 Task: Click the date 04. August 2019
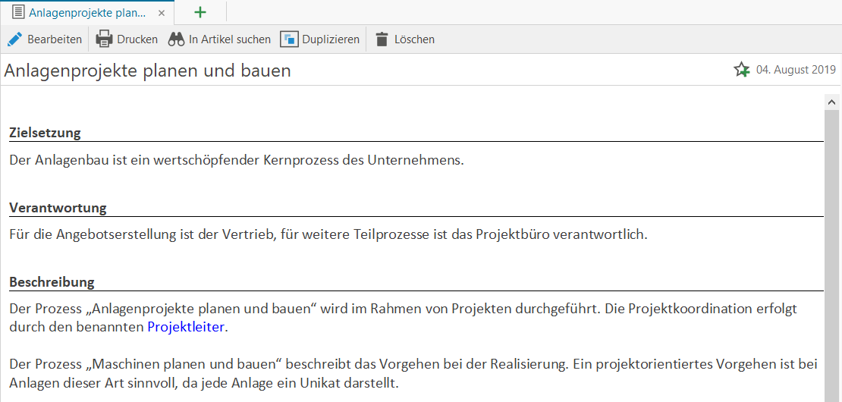pyautogui.click(x=796, y=70)
